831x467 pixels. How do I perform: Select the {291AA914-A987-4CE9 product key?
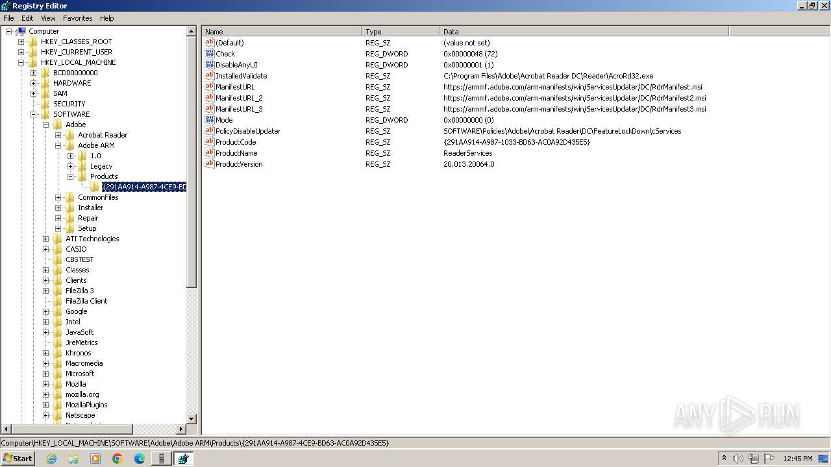point(144,187)
